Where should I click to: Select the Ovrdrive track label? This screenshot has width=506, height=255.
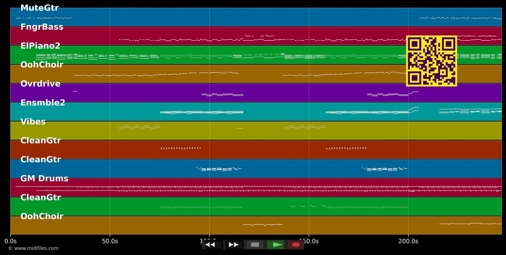coord(40,84)
